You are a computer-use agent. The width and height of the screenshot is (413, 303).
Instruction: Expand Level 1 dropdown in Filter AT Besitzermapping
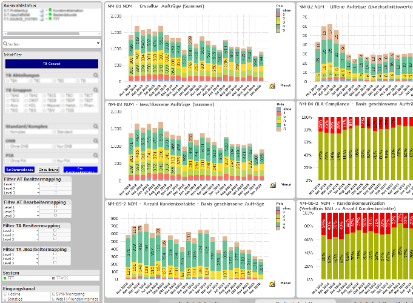click(37, 185)
